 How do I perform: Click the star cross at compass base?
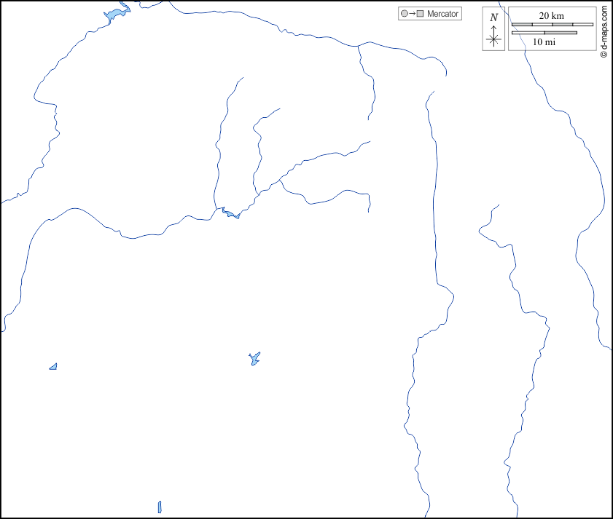494,40
